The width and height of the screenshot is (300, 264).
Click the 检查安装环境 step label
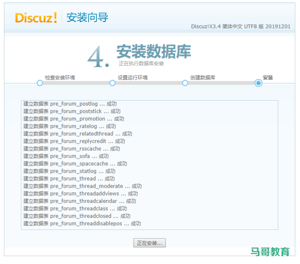(60, 78)
